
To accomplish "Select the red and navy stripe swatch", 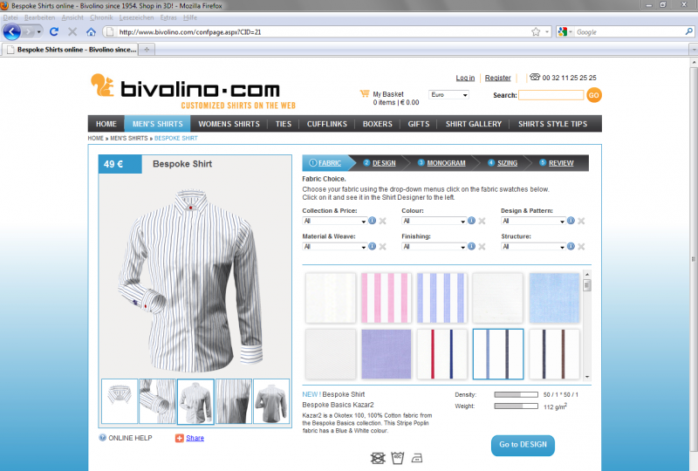I will pyautogui.click(x=441, y=354).
